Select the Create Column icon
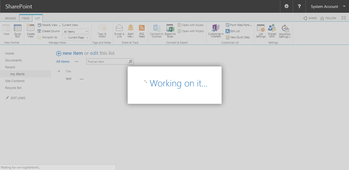349x170 pixels. 49,31
